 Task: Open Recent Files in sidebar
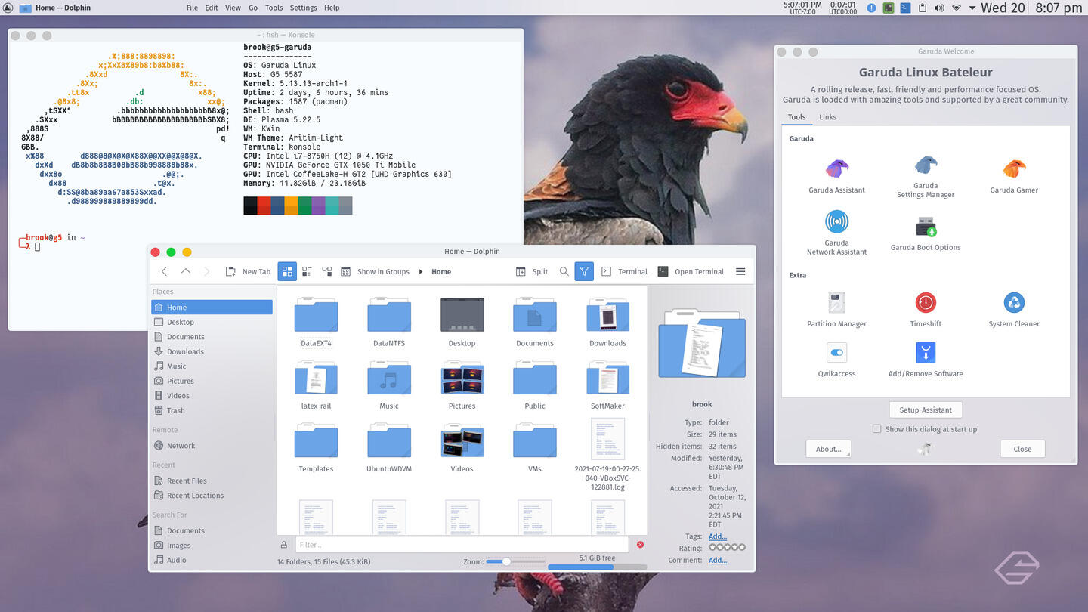pos(212,481)
